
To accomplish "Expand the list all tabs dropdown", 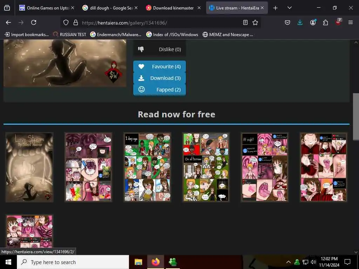I will (289, 8).
